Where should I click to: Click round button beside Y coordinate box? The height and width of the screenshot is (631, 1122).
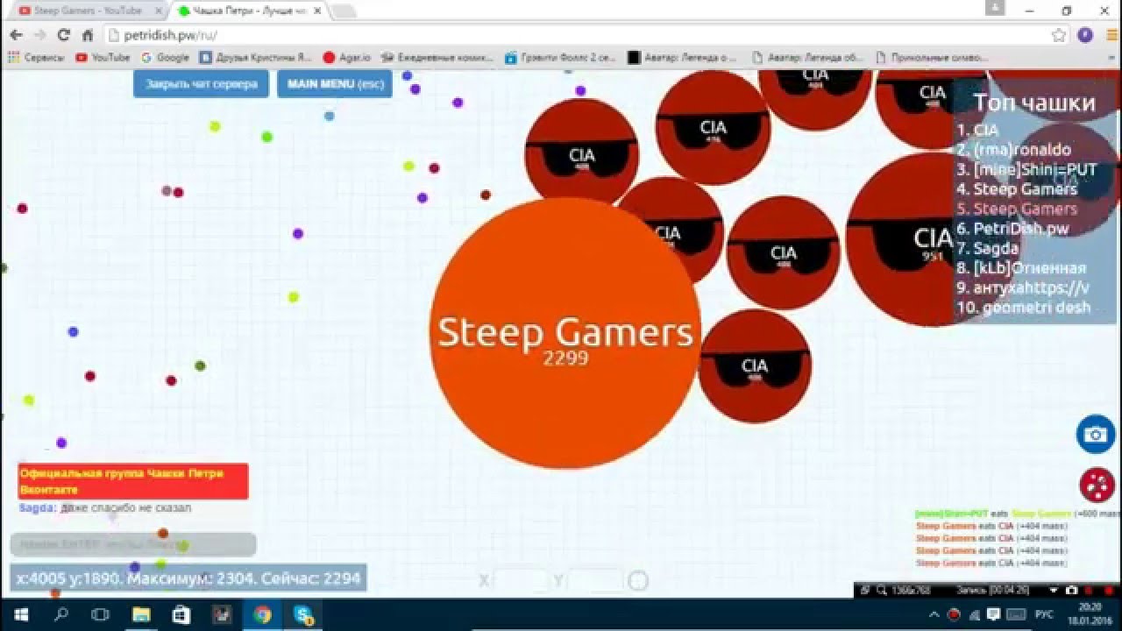coord(638,580)
